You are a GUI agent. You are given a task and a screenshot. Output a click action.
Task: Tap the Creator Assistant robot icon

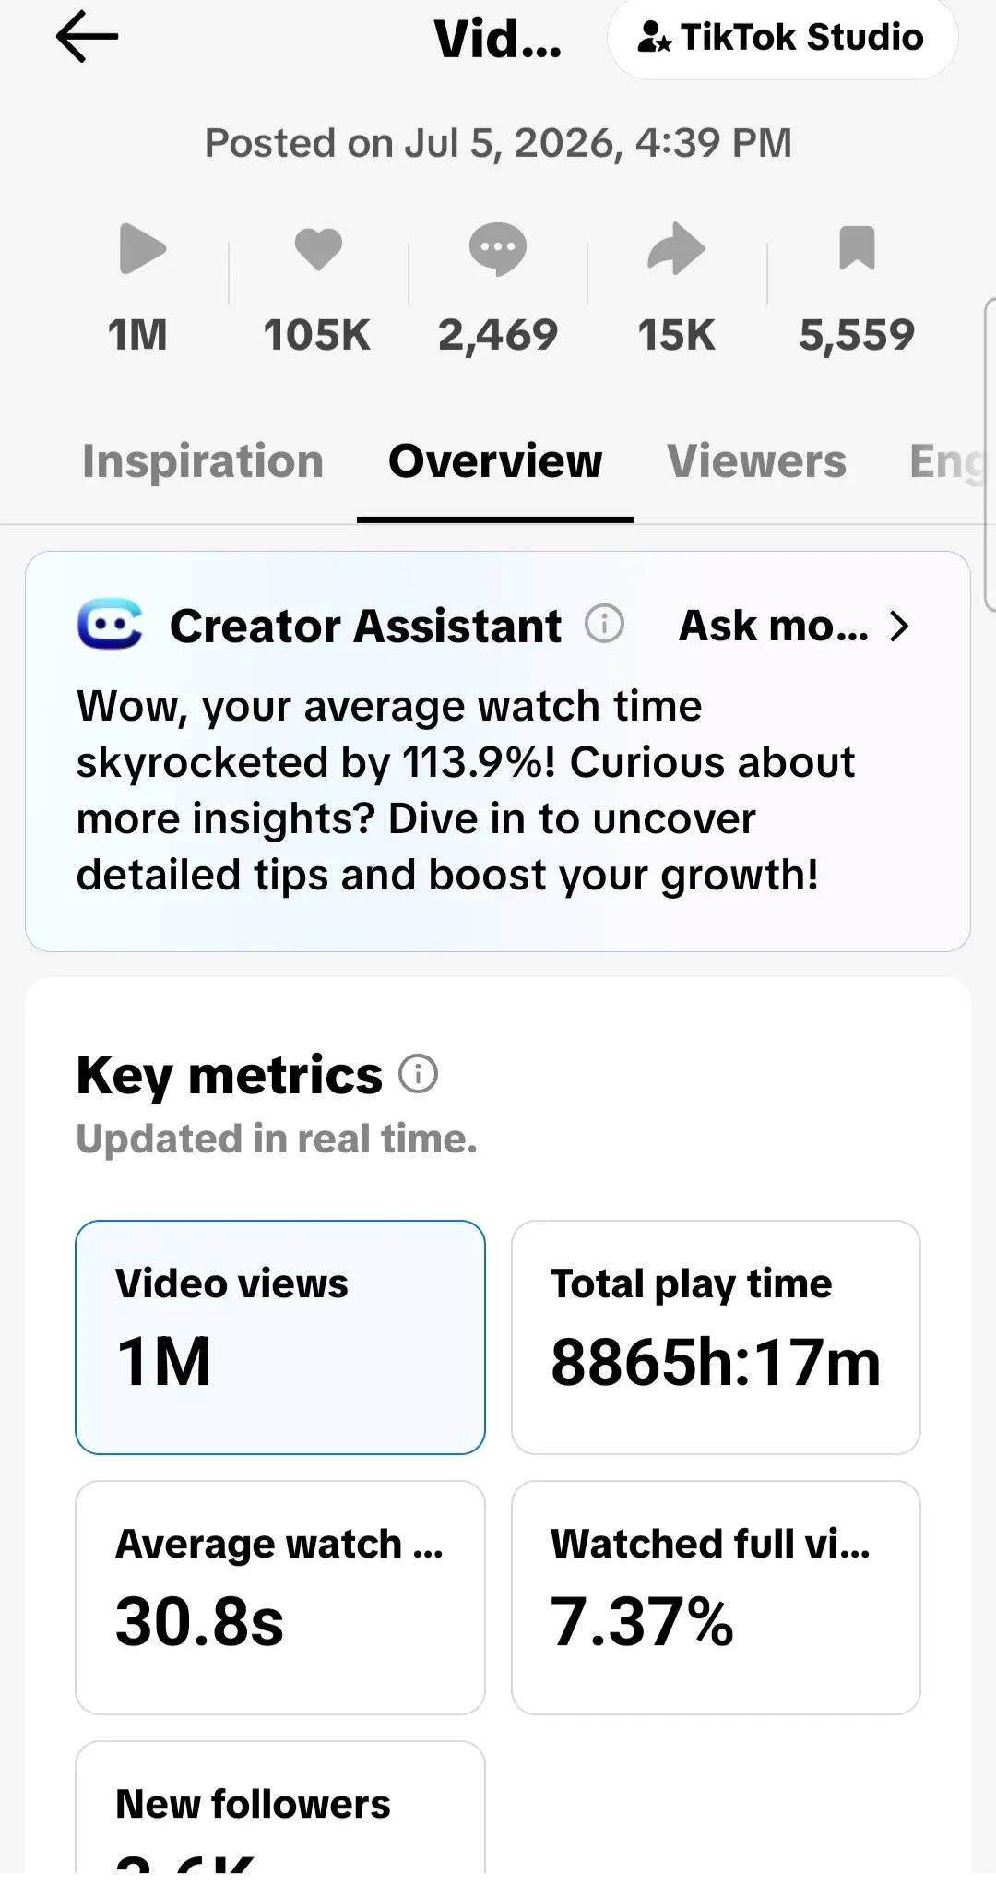pos(110,624)
